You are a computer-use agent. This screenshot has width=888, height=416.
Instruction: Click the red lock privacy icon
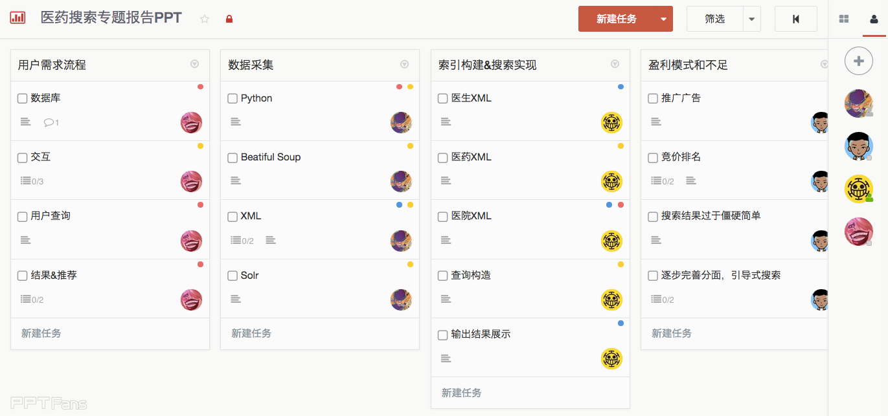(x=229, y=19)
